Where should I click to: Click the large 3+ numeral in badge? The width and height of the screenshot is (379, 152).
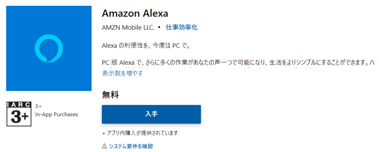19,117
